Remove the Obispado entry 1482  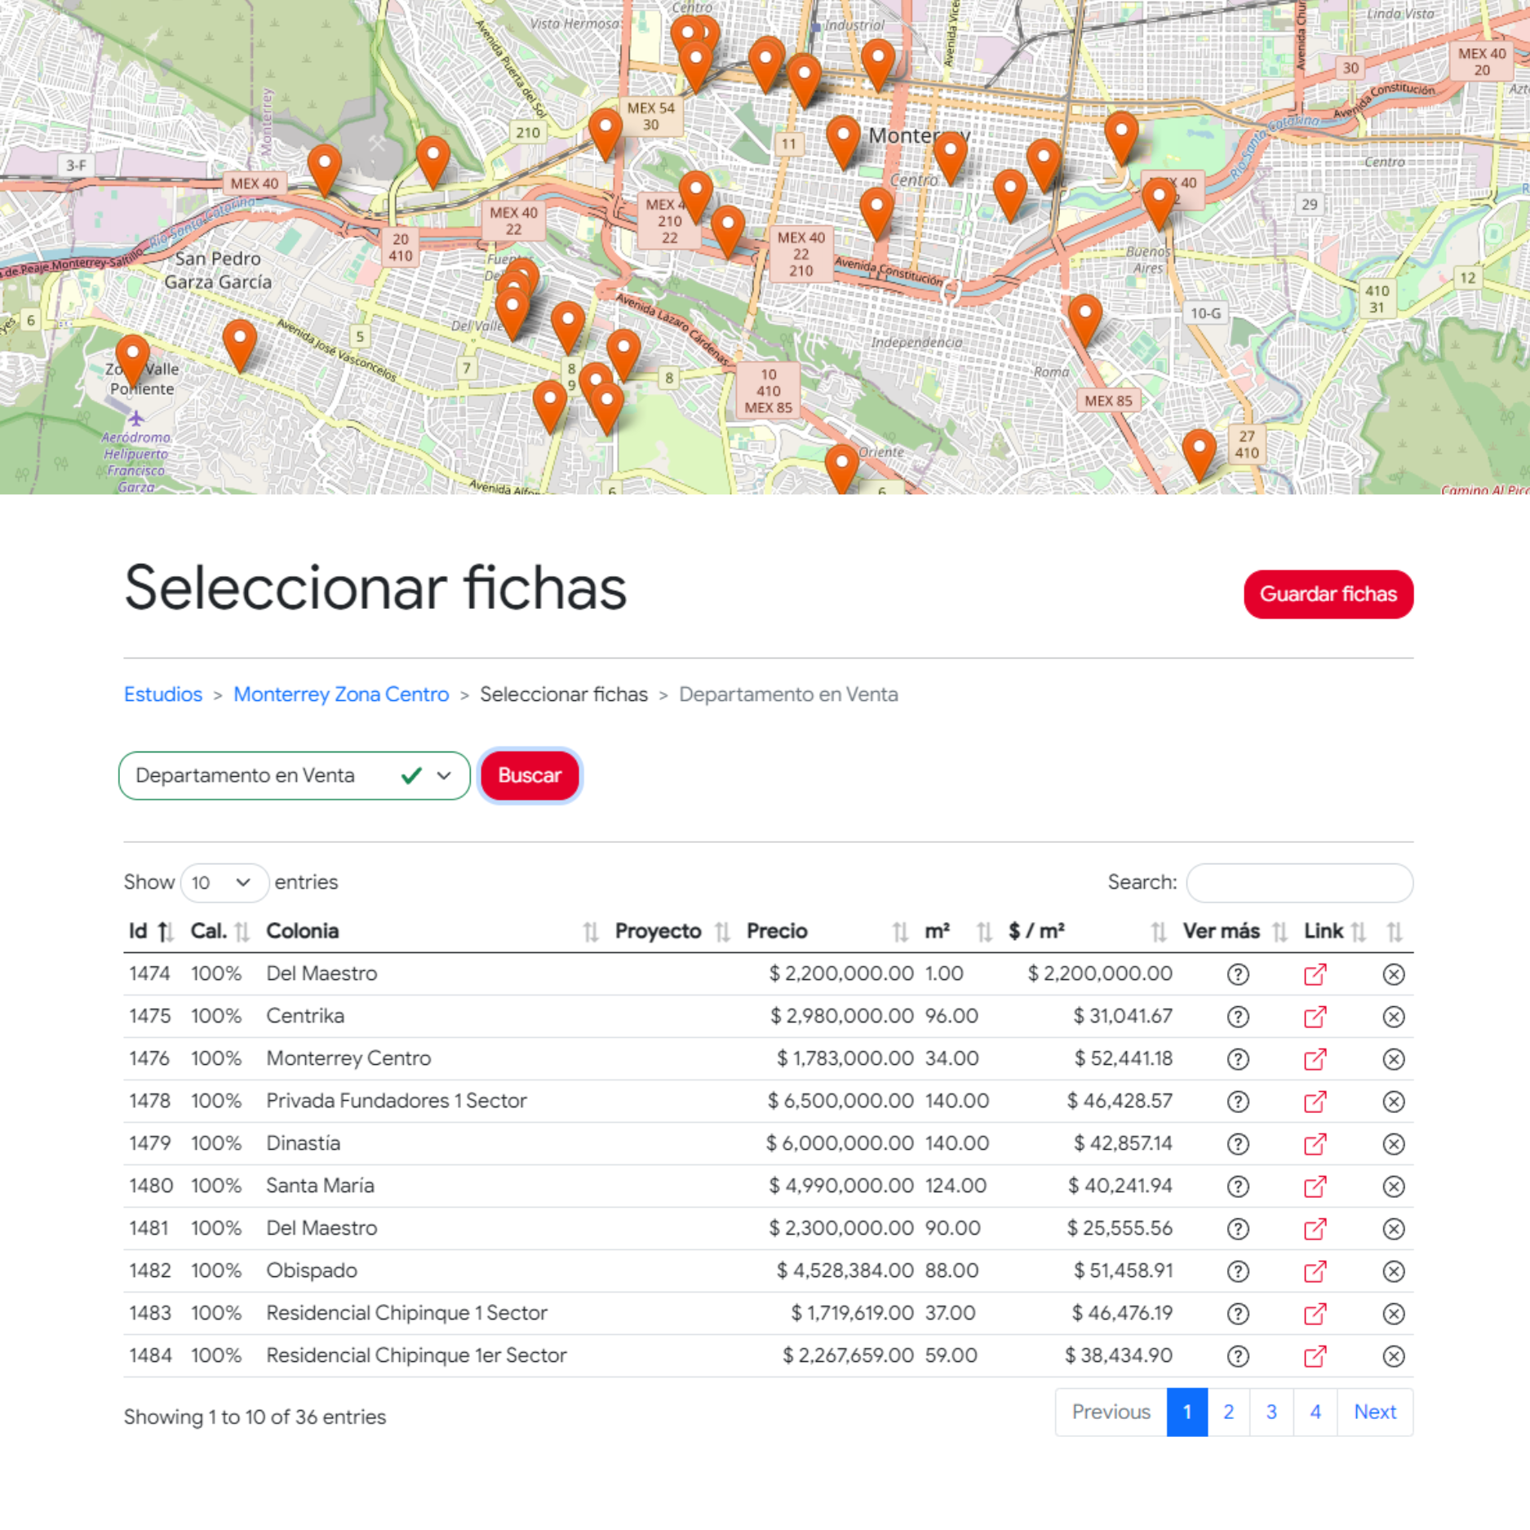tap(1393, 1271)
